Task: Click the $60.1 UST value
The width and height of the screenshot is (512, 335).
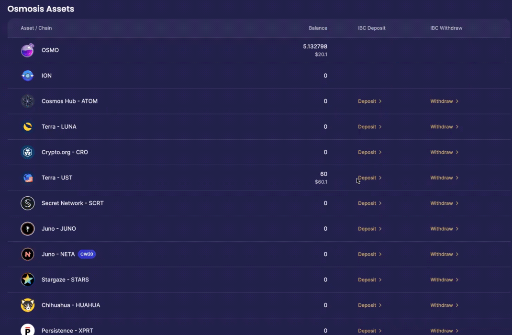Action: [321, 182]
